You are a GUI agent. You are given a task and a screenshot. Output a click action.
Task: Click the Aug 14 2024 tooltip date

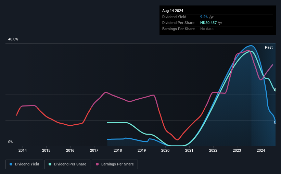click(x=173, y=11)
